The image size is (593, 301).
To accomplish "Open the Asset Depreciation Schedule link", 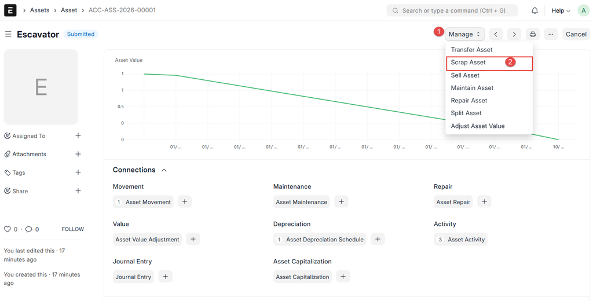I will coord(324,240).
